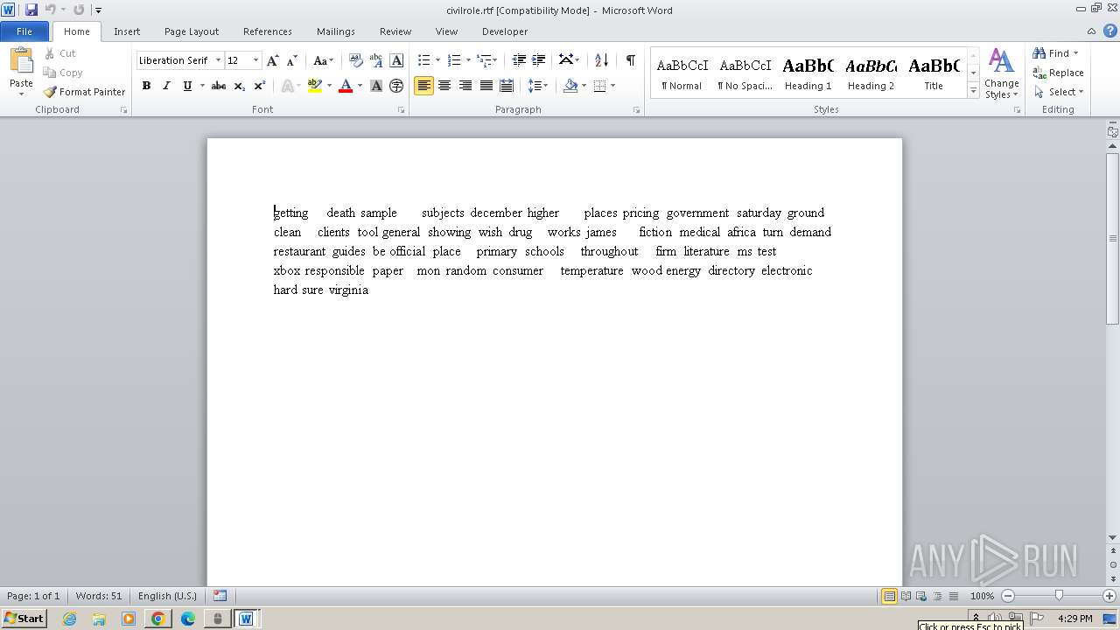Click the Sort icon
The width and height of the screenshot is (1120, 630).
(601, 60)
